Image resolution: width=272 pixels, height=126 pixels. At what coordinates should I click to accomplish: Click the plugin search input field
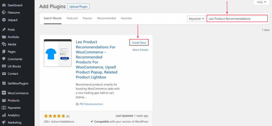(x=237, y=19)
